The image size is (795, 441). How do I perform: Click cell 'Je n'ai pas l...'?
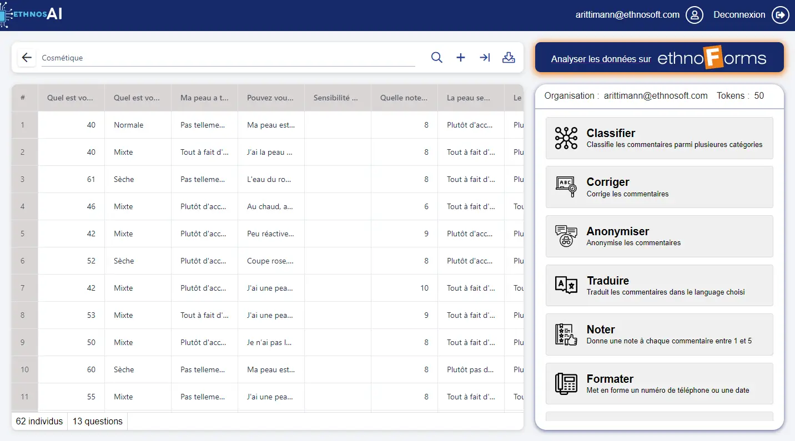point(271,342)
